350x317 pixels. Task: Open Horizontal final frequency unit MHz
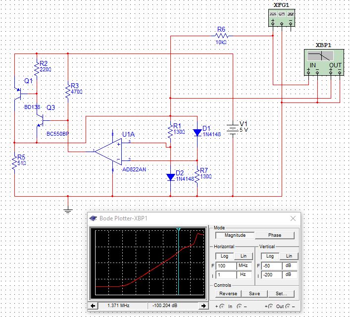[x=244, y=266]
